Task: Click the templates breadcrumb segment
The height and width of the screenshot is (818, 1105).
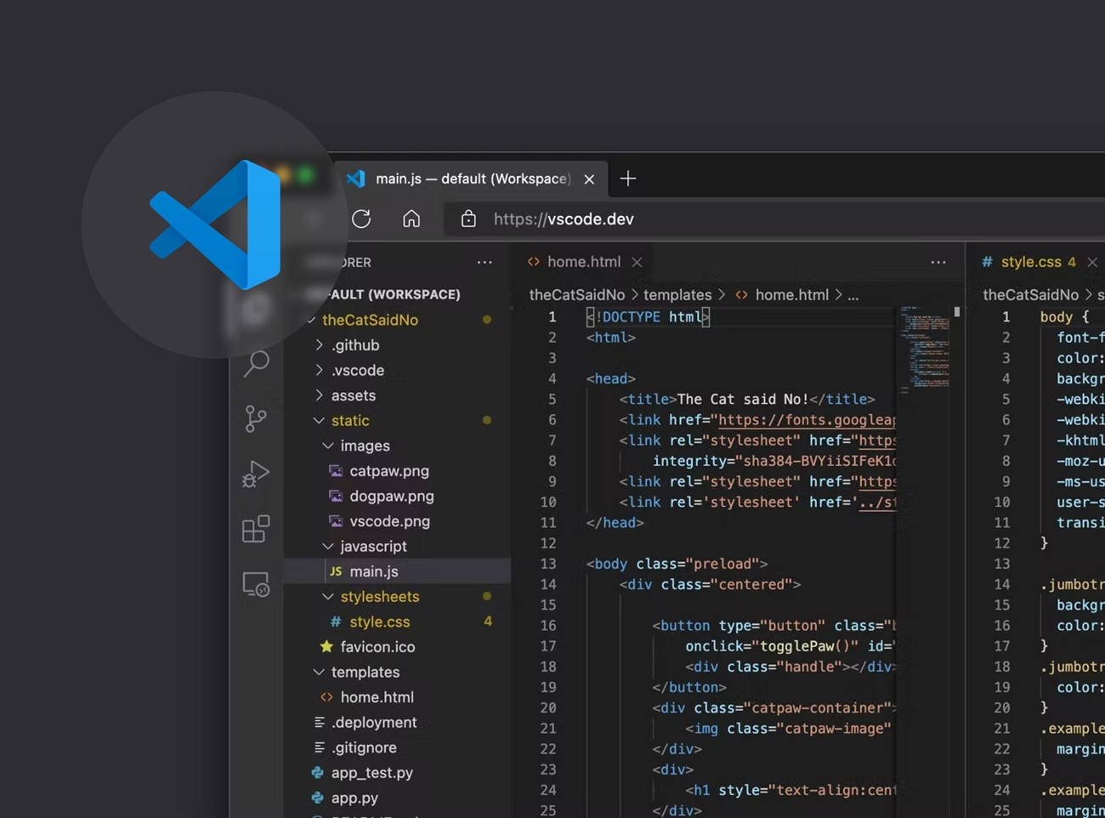Action: pos(677,295)
